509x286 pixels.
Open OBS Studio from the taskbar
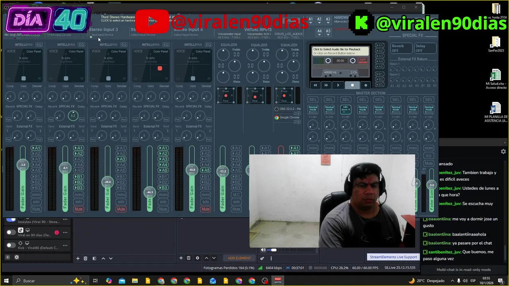265,280
